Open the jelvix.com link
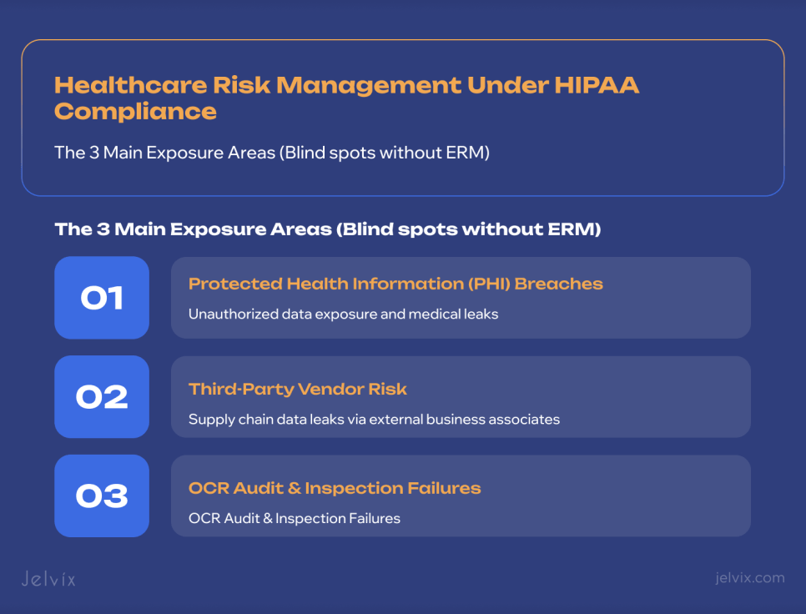 [x=750, y=578]
